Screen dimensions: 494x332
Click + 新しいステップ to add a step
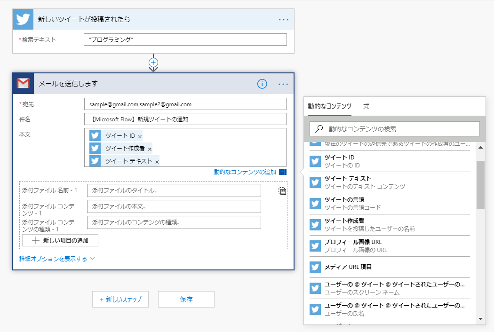click(x=120, y=299)
